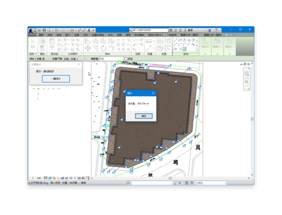The width and height of the screenshot is (282, 215).
Task: Click the vertical scrollbar thumb of the view
Action: 252,119
